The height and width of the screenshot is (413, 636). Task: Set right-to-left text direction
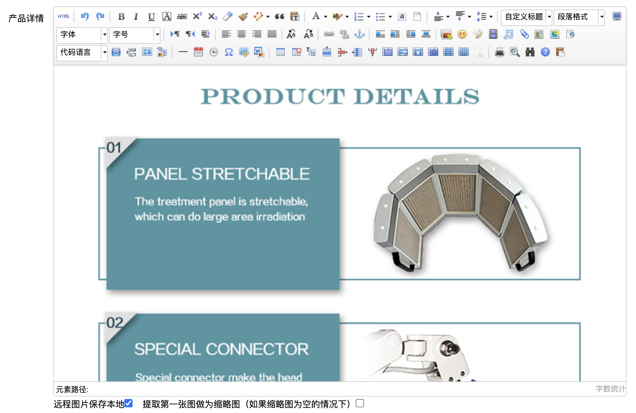[190, 34]
